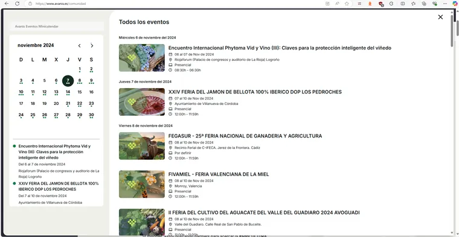Image resolution: width=459 pixels, height=237 pixels.
Task: Select November 9 in the calendar
Action: coord(91,81)
